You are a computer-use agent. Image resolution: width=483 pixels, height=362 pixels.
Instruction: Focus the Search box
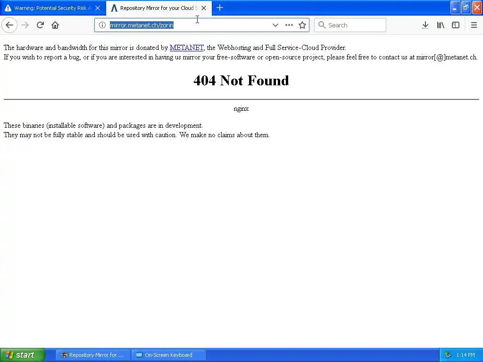pyautogui.click(x=350, y=25)
